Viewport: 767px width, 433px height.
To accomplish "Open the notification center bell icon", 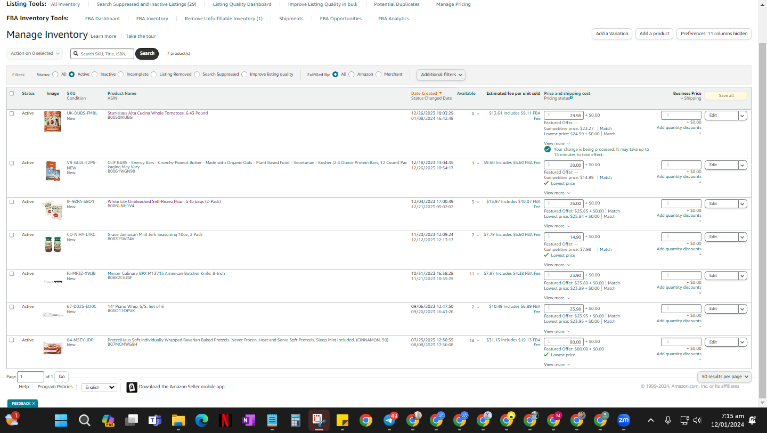I will (x=753, y=420).
